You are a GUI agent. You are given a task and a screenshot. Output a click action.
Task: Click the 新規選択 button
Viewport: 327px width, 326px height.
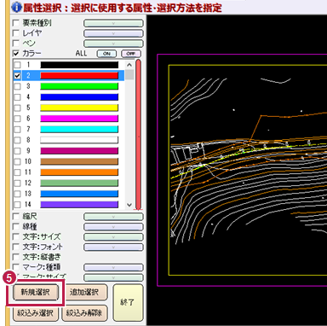[x=36, y=292]
